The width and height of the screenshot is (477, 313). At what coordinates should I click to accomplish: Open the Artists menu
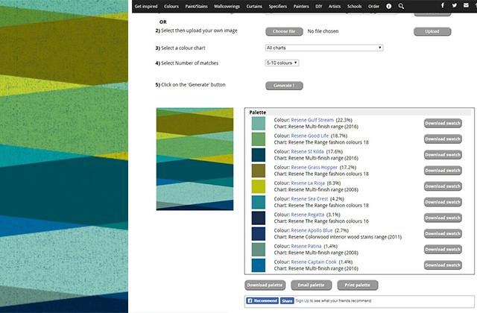pyautogui.click(x=335, y=7)
